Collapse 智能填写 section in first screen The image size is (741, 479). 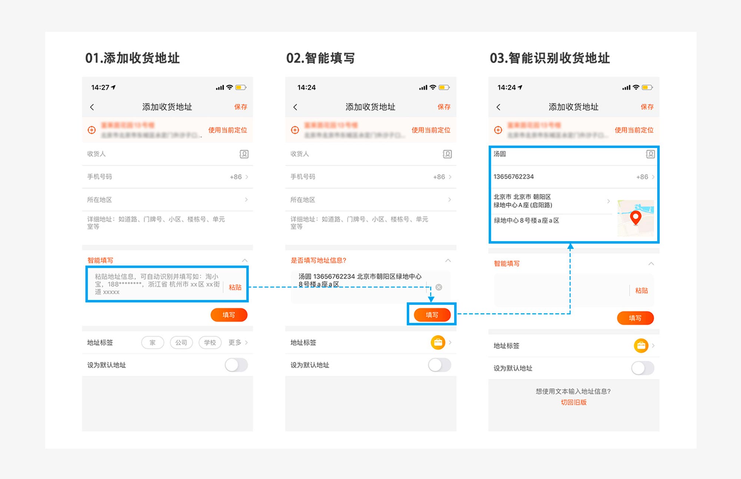coord(245,260)
